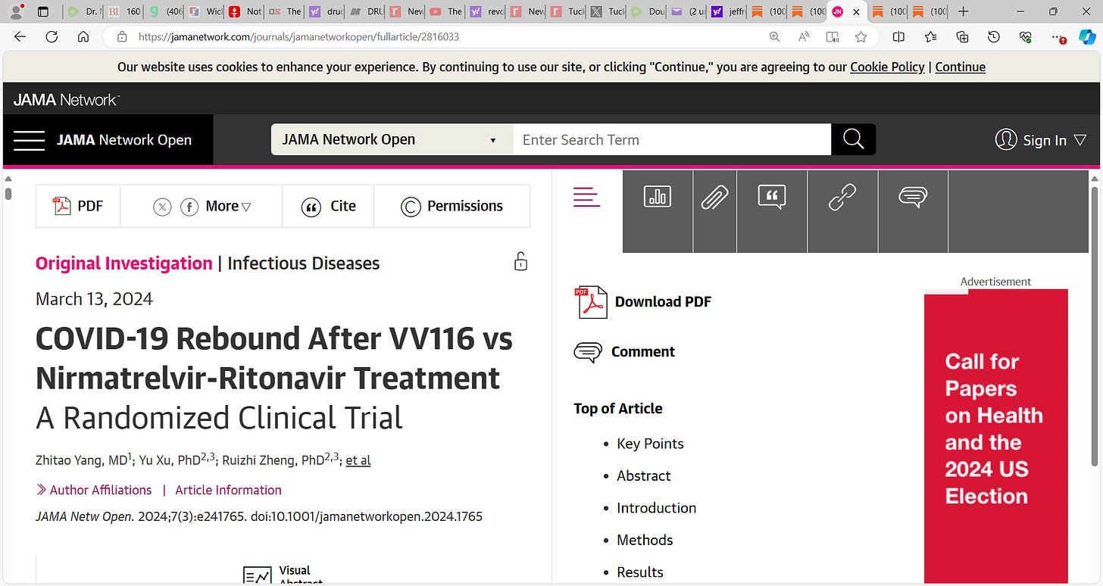Open the Cite quote button
1103x586 pixels.
point(328,206)
